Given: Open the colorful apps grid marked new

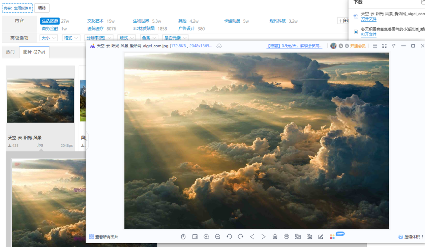Looking at the screenshot, I should 332,237.
